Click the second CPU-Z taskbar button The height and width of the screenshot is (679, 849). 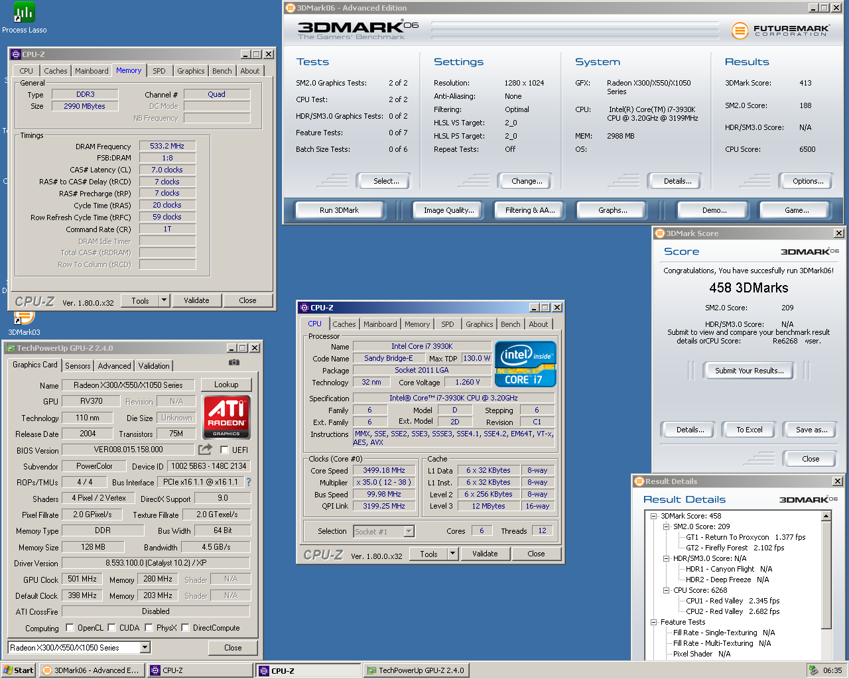click(x=308, y=670)
